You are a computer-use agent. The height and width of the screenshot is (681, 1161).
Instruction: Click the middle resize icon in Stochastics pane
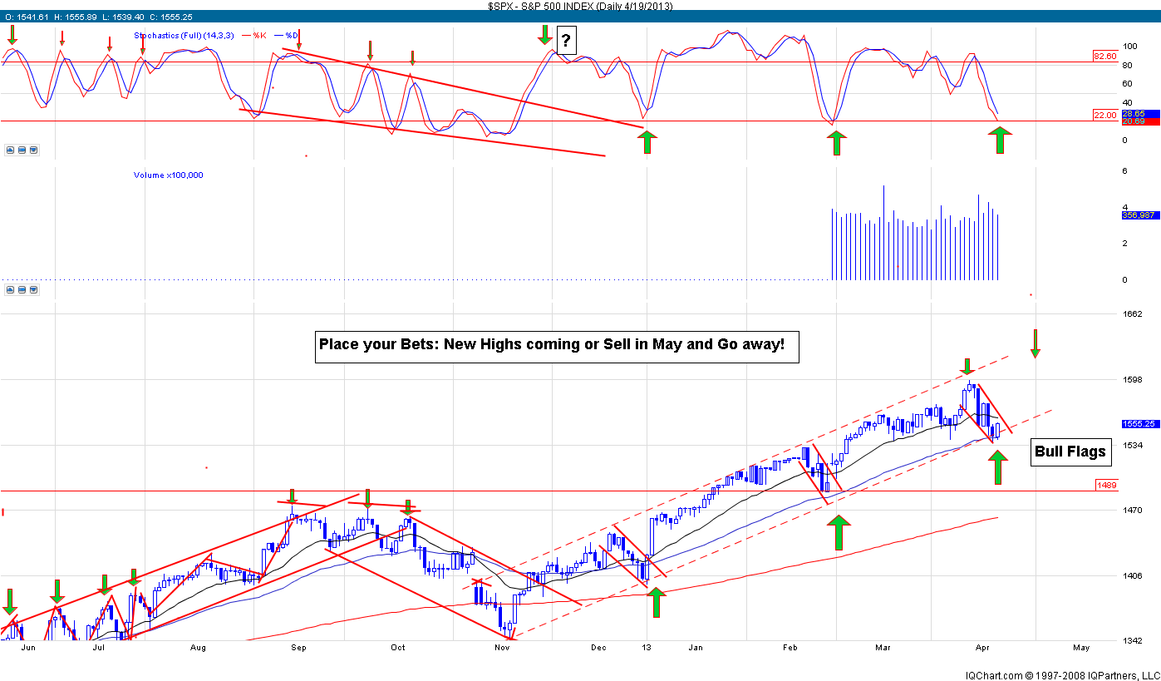click(x=22, y=151)
